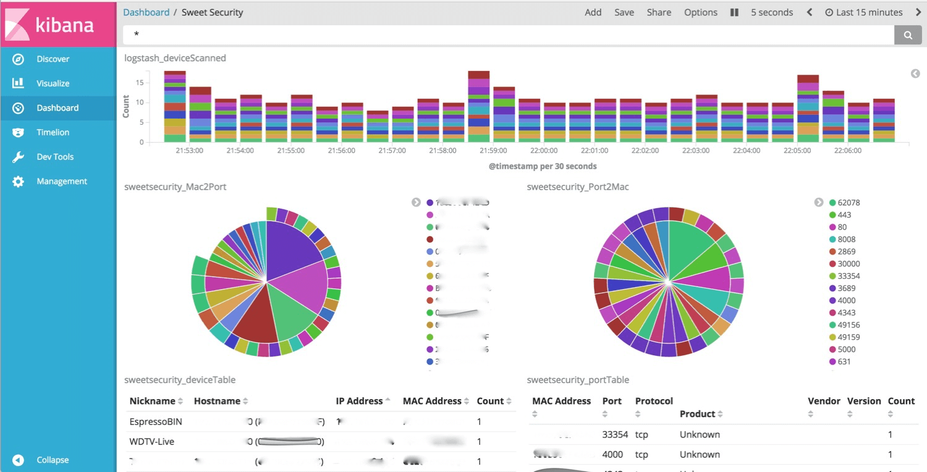927x472 pixels.
Task: Select legend entry for port 49156
Action: (x=844, y=325)
